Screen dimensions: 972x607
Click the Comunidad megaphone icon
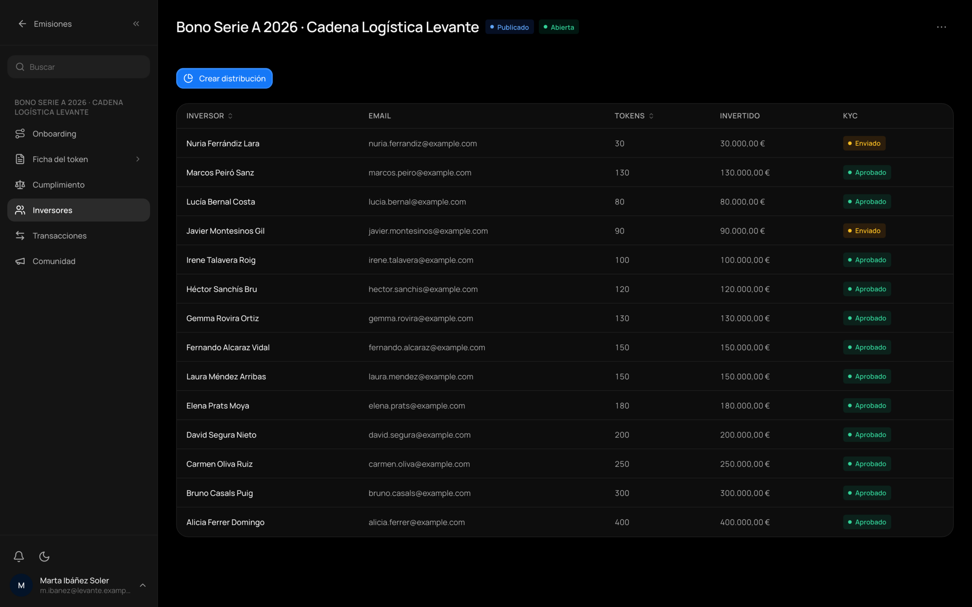(20, 261)
